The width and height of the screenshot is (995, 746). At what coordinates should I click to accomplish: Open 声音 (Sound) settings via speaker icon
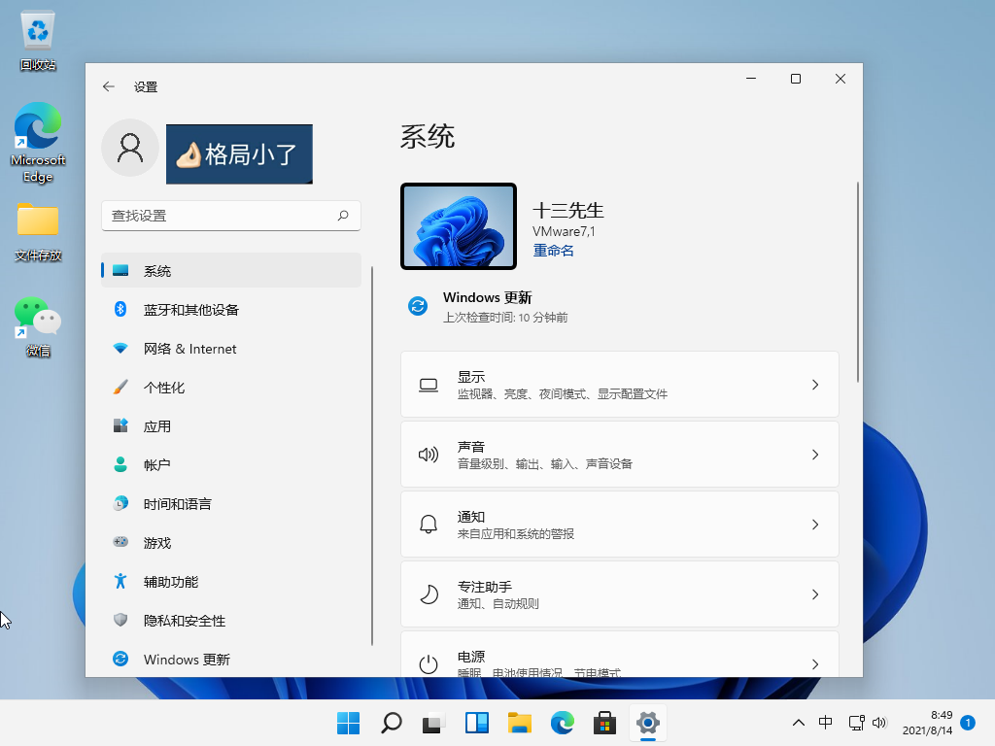coord(428,454)
